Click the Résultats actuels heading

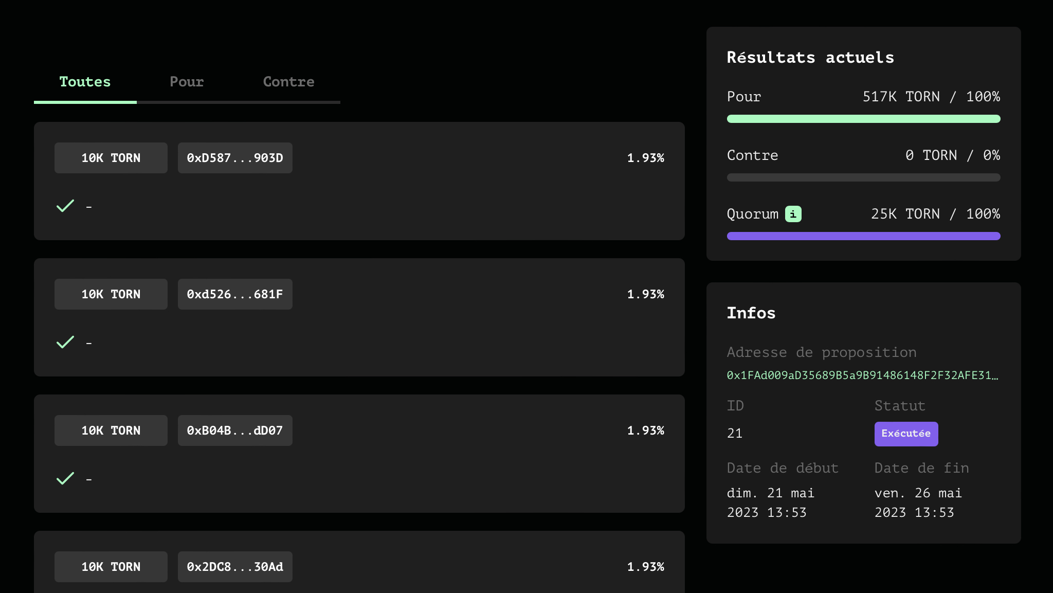[810, 57]
